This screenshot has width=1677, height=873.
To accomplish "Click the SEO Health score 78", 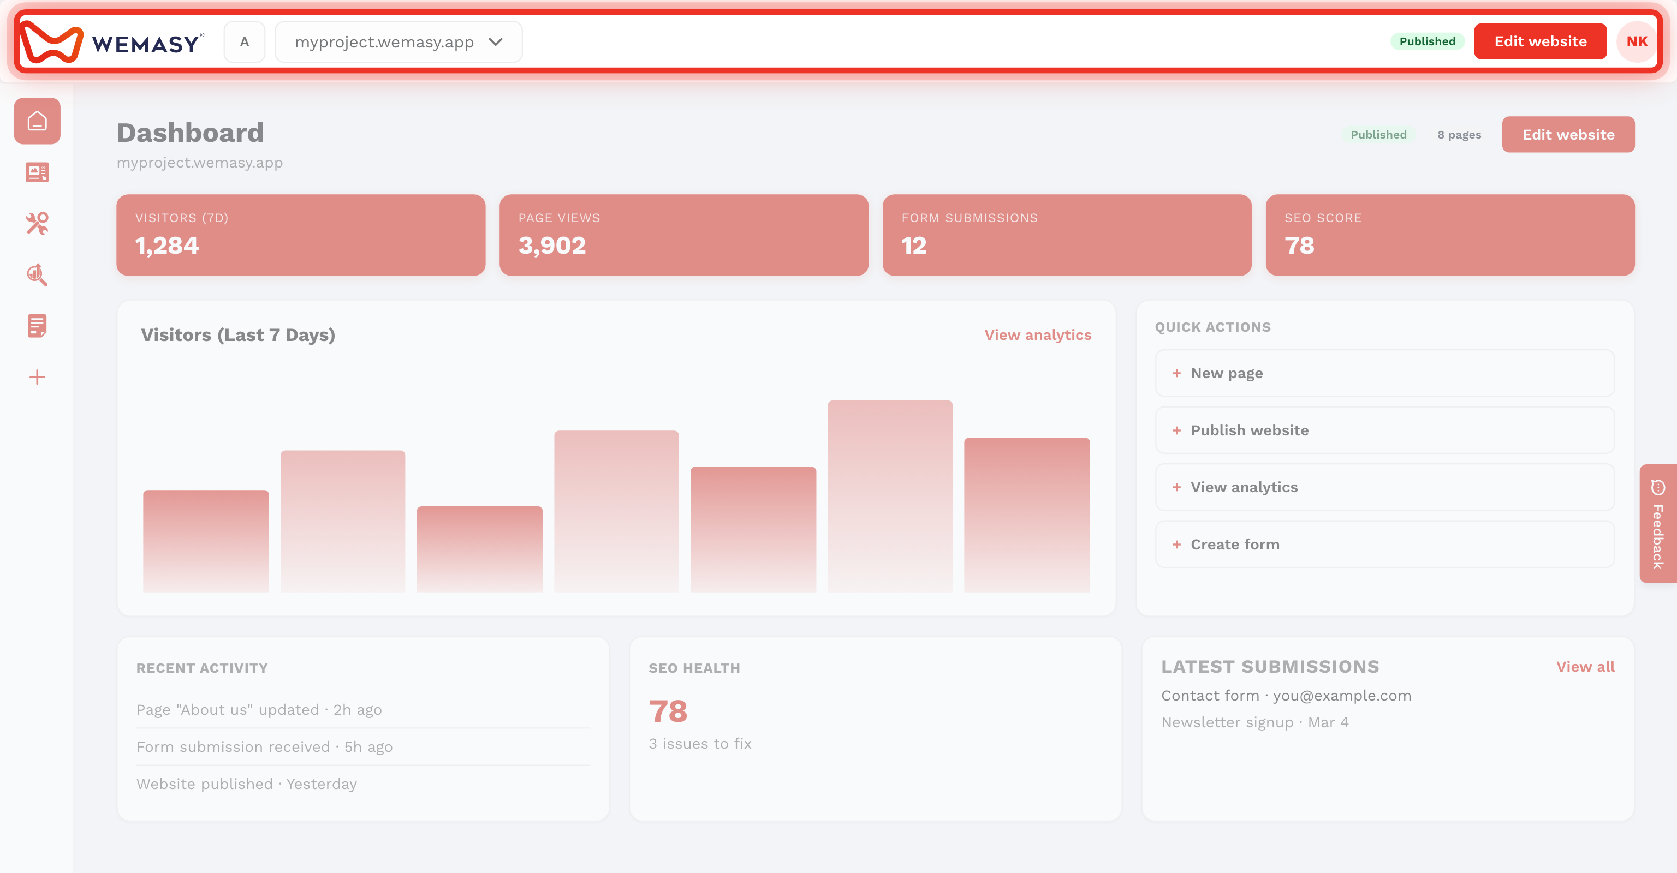I will tap(668, 711).
